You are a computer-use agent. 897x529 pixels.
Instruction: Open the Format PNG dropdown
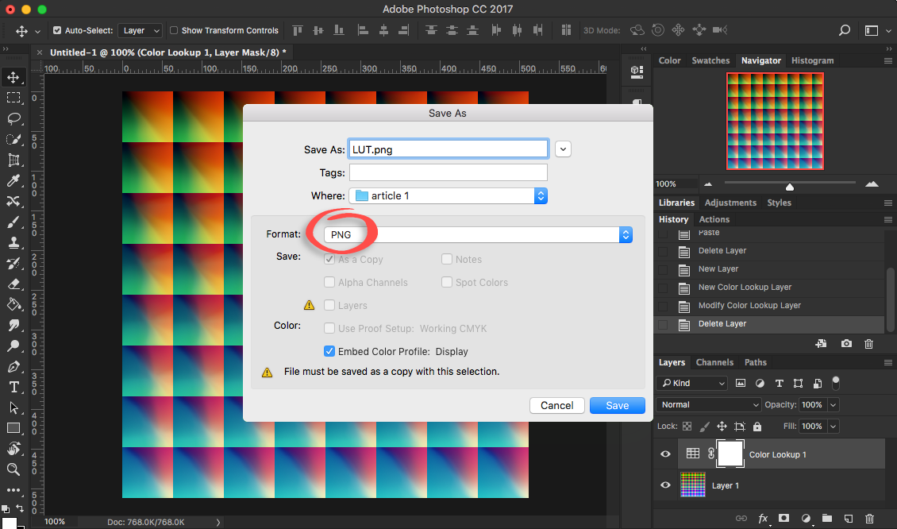(478, 235)
